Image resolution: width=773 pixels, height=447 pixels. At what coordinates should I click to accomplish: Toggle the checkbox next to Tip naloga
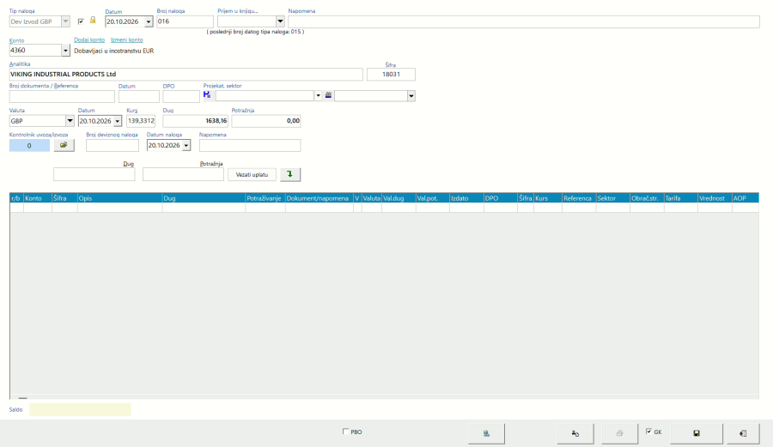pos(81,21)
